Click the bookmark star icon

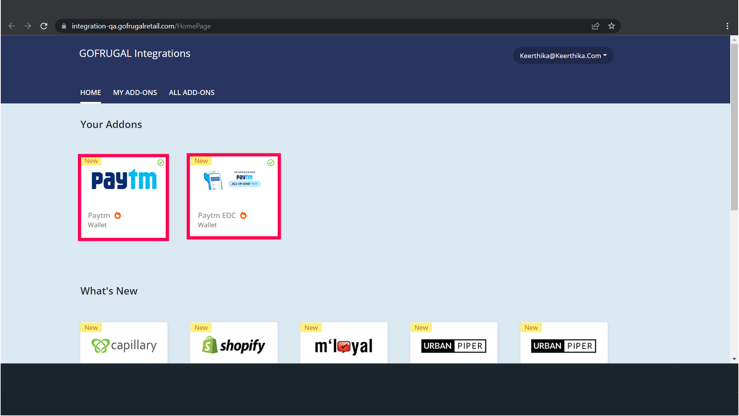(611, 26)
